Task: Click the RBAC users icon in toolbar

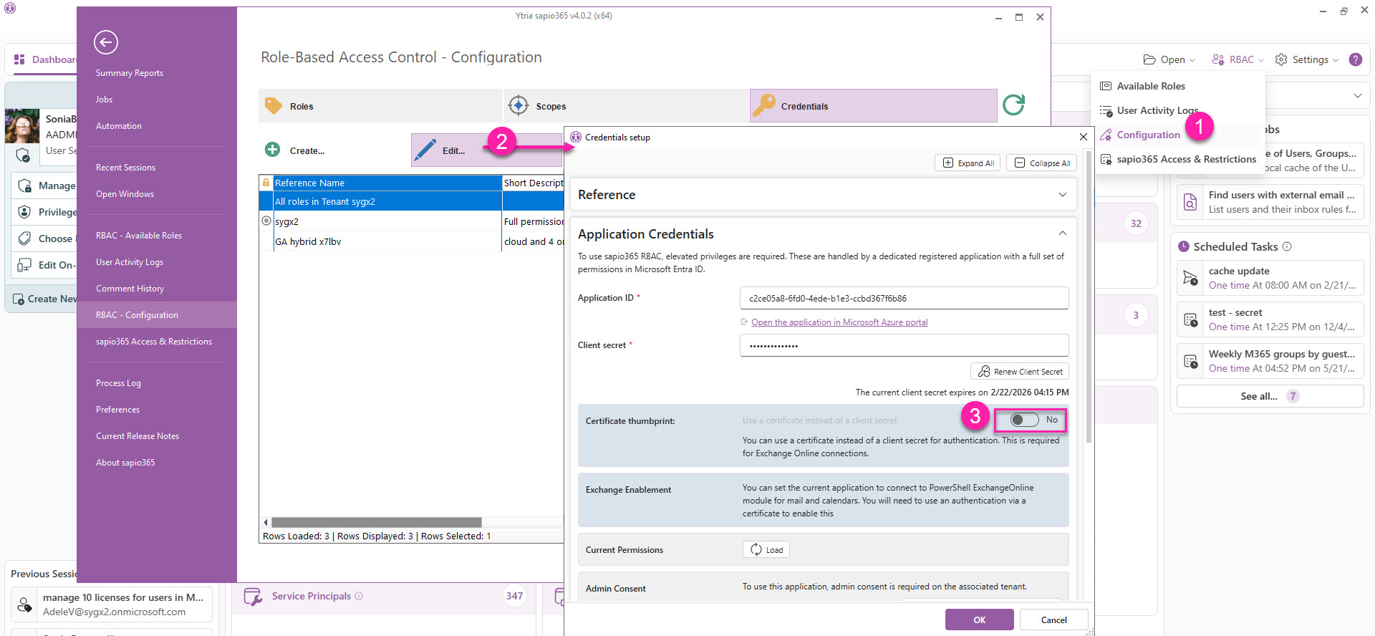Action: 1217,59
